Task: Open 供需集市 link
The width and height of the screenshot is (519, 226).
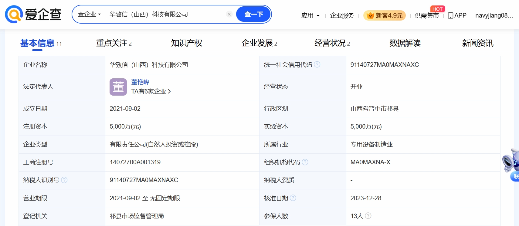Action: [427, 15]
